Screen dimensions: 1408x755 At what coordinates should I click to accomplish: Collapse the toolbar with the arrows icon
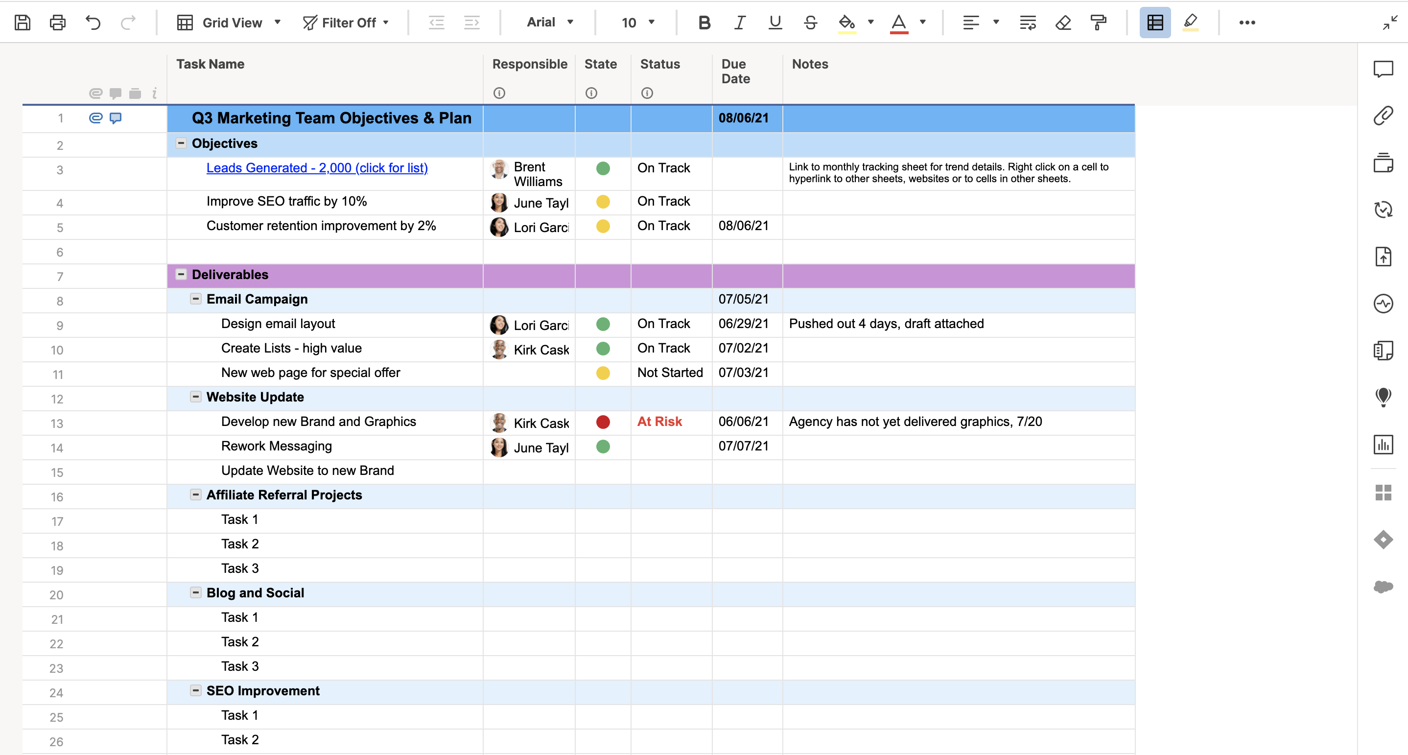1390,23
